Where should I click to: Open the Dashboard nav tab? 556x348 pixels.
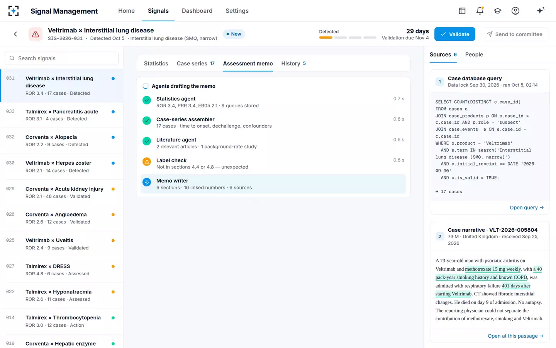[197, 11]
